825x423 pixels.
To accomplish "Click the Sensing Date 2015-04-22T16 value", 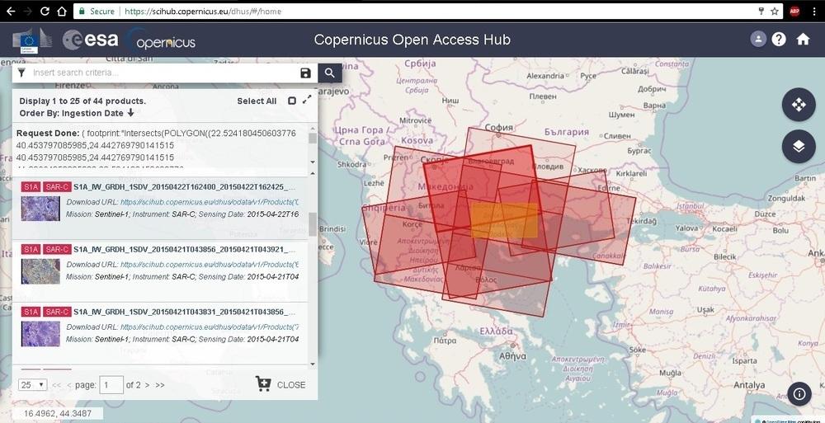I will [272, 214].
